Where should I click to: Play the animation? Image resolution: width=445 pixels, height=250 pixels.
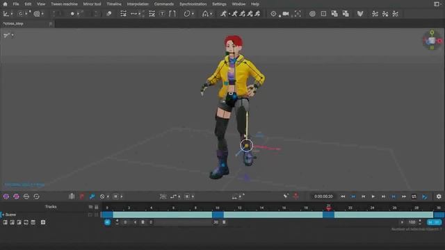[x=373, y=197]
